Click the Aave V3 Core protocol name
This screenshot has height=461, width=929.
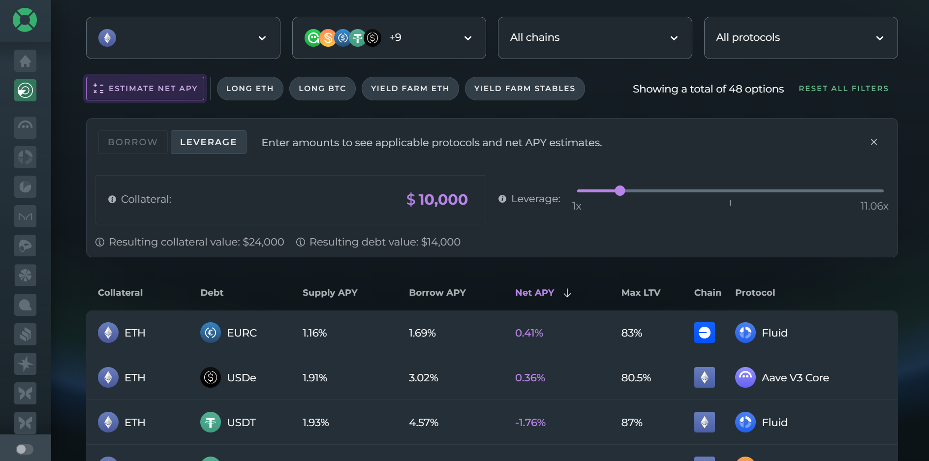coord(795,378)
